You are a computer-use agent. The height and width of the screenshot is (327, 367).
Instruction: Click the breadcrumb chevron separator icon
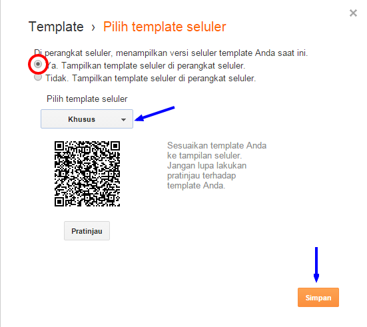(93, 27)
